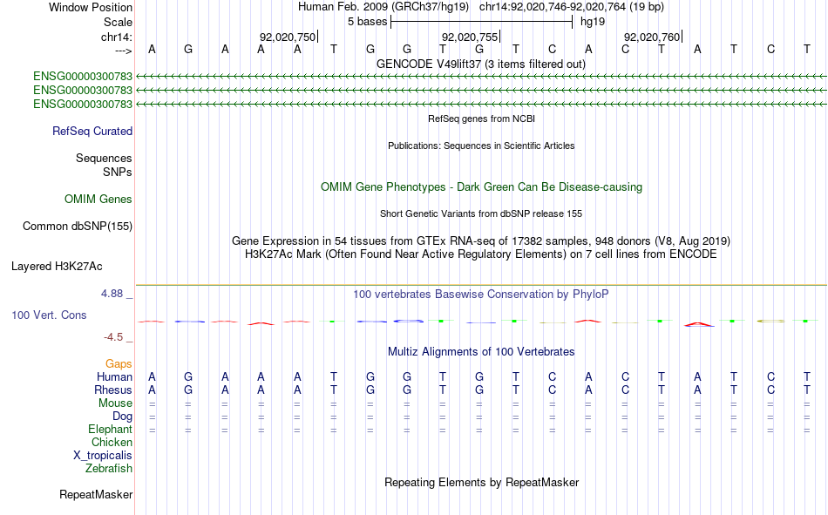
Task: Select the Elephant alignment row label
Action: pos(110,430)
